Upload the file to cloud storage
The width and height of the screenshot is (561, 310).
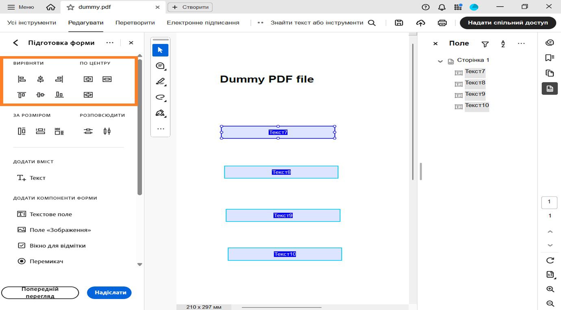coord(421,23)
